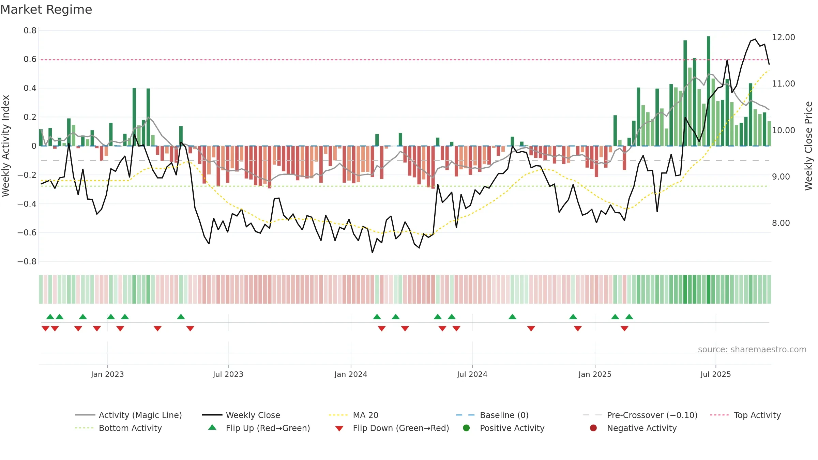This screenshot has height=460, width=818.
Task: Click the Jul 2024 axis label
Action: coord(472,374)
